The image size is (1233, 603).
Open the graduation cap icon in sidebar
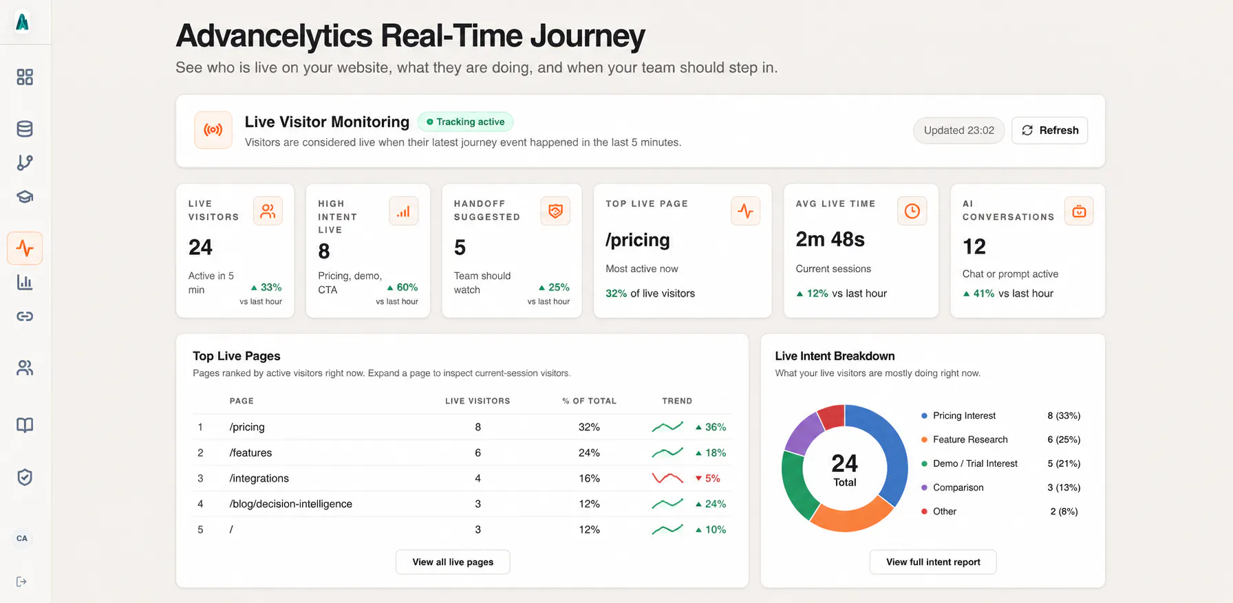(25, 197)
